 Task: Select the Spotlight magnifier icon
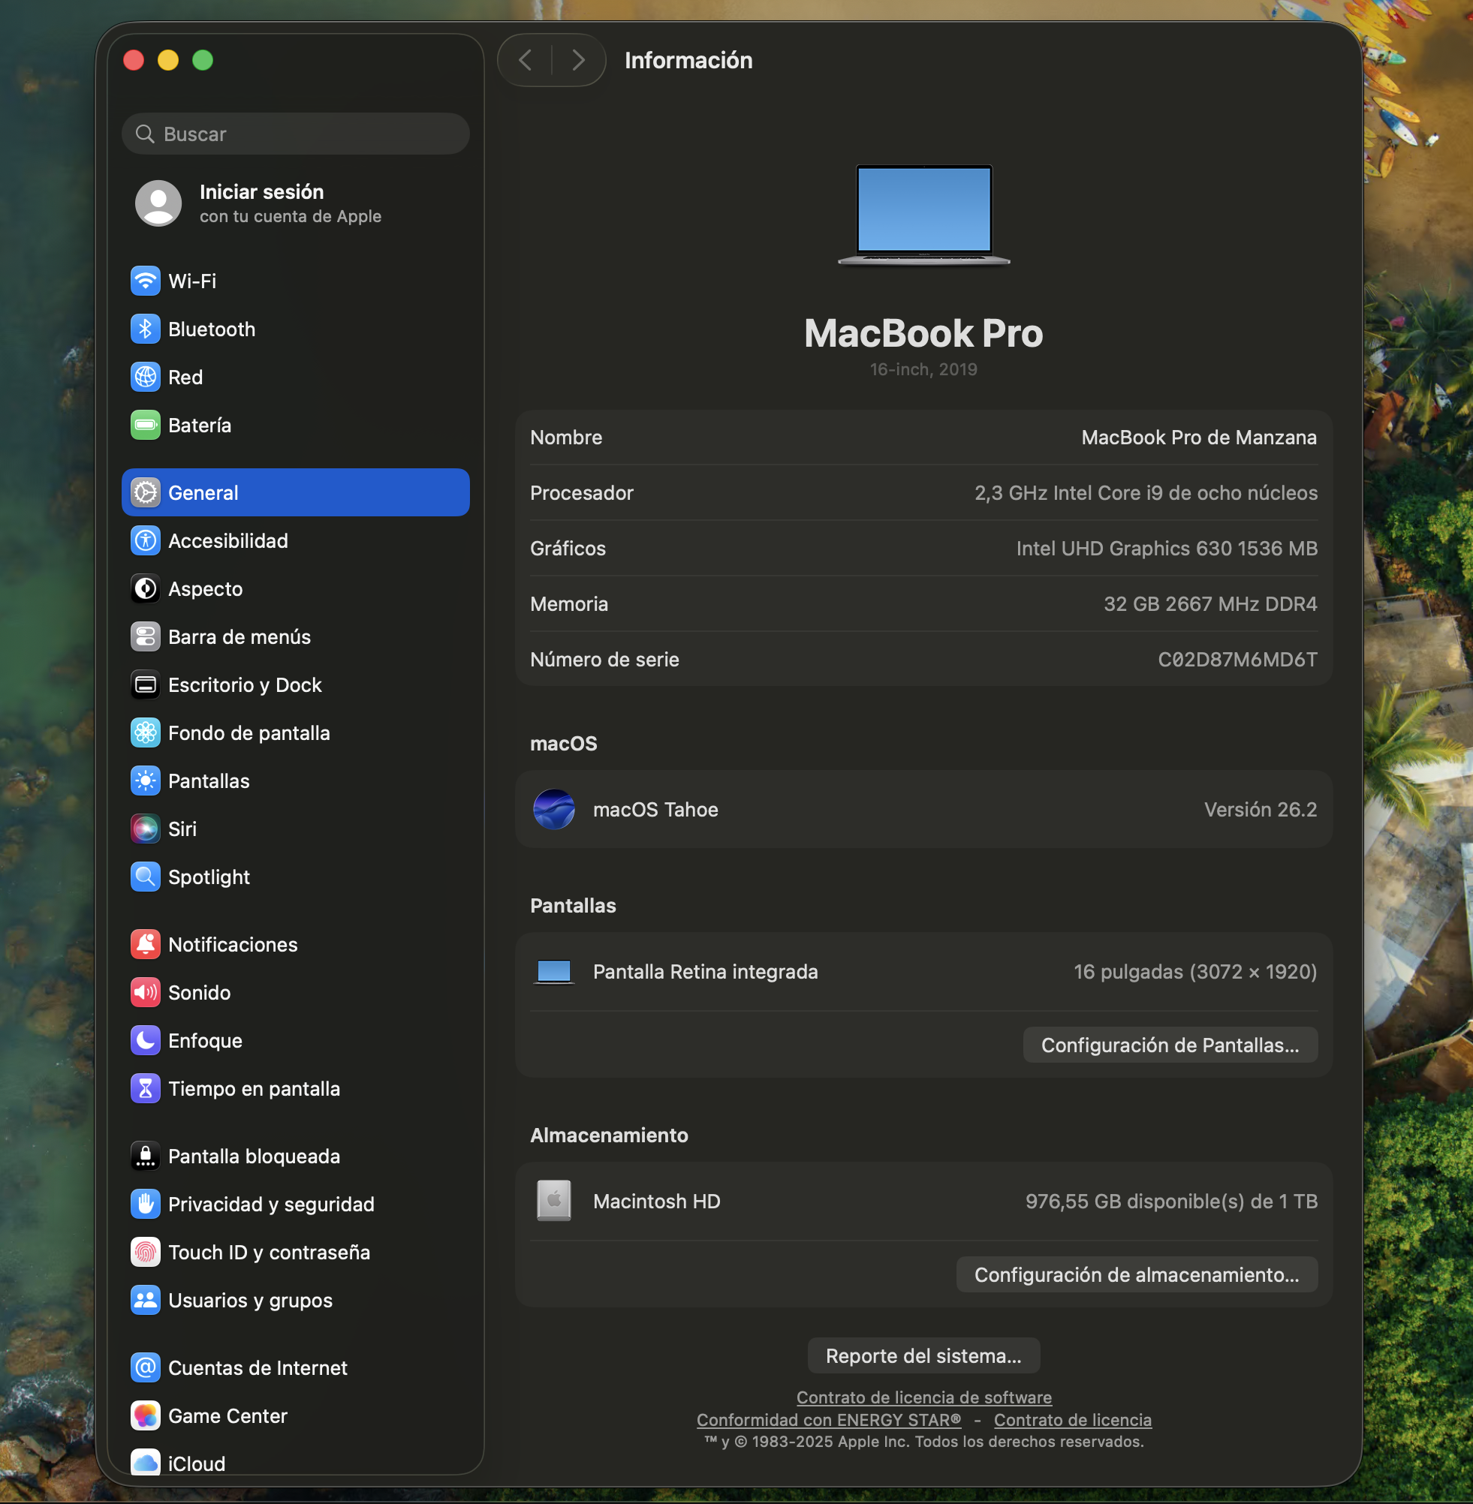point(146,876)
